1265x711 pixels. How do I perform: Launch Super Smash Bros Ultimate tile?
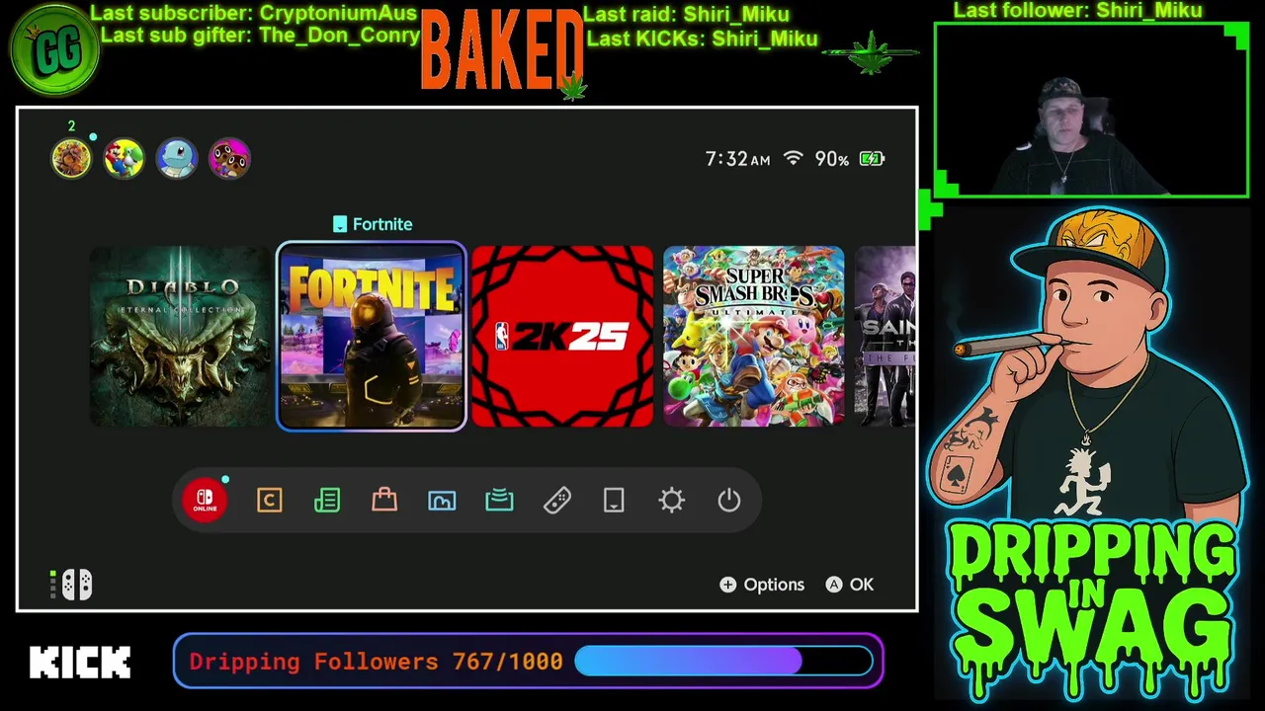pos(754,337)
